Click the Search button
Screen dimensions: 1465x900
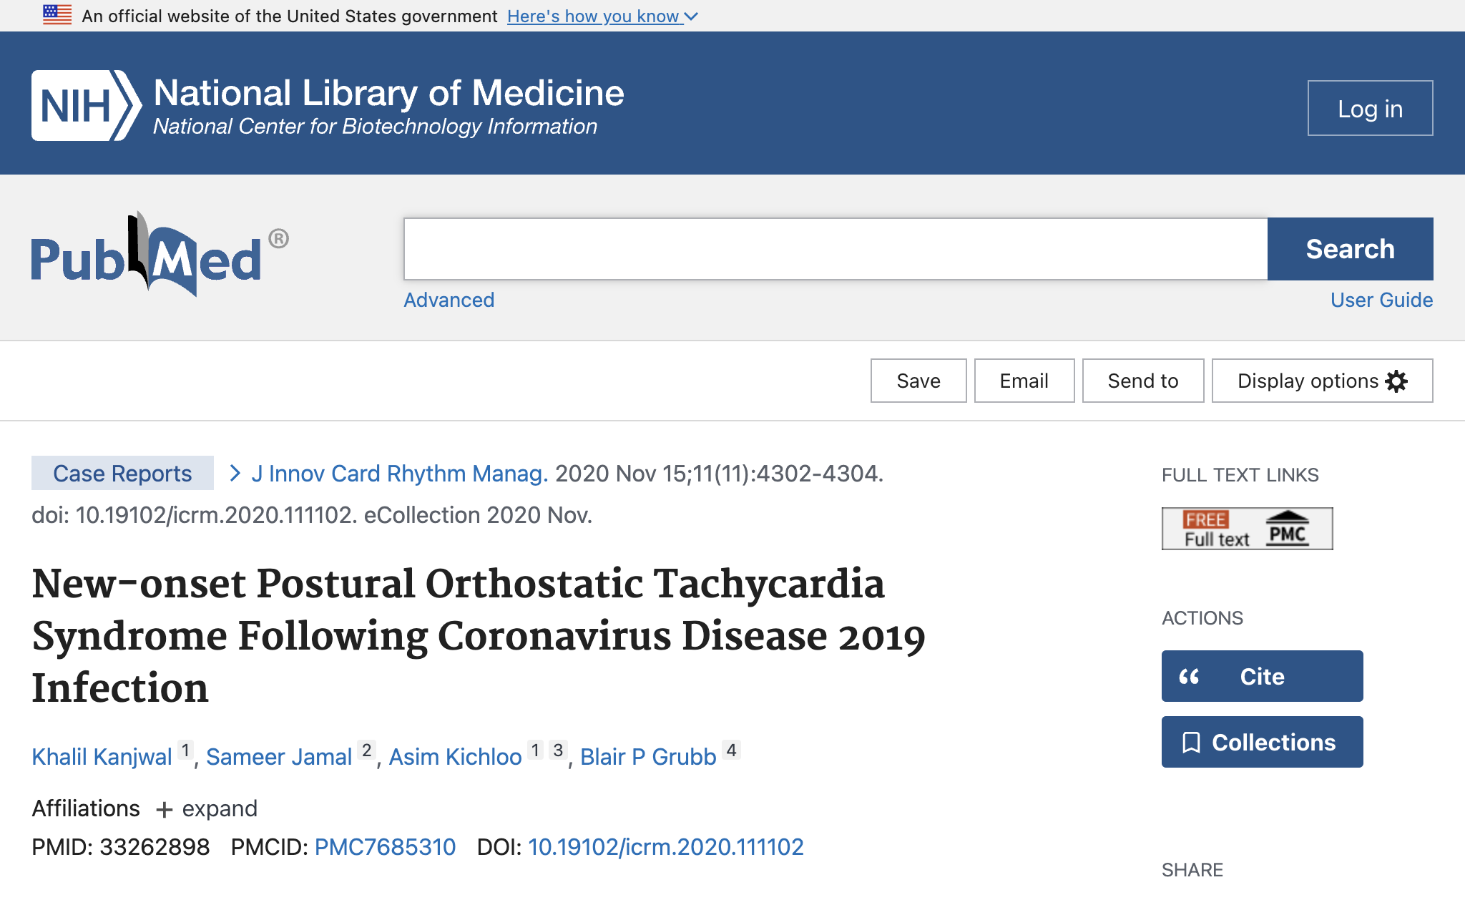point(1350,249)
